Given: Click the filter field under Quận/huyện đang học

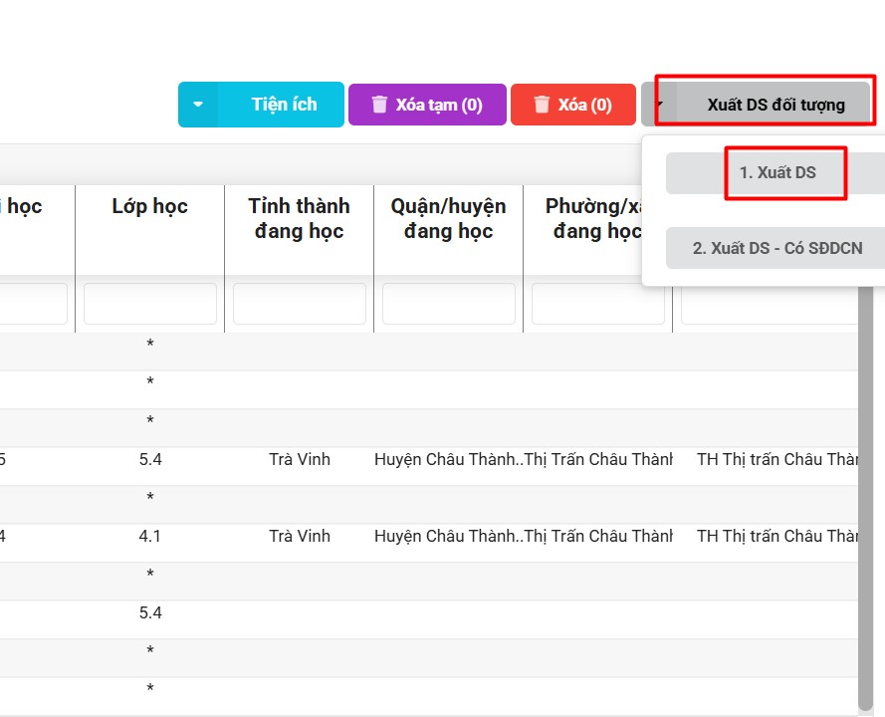Looking at the screenshot, I should (449, 304).
